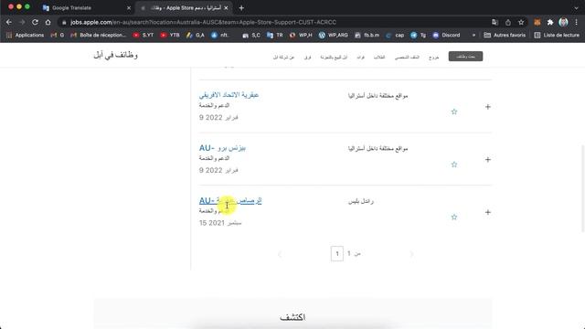The height and width of the screenshot is (329, 585).
Task: Click the browser home icon
Action: pos(48,22)
